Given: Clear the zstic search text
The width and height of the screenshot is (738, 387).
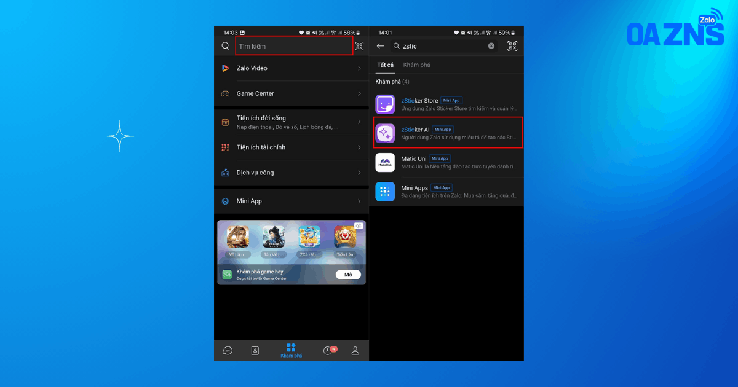Looking at the screenshot, I should (491, 46).
